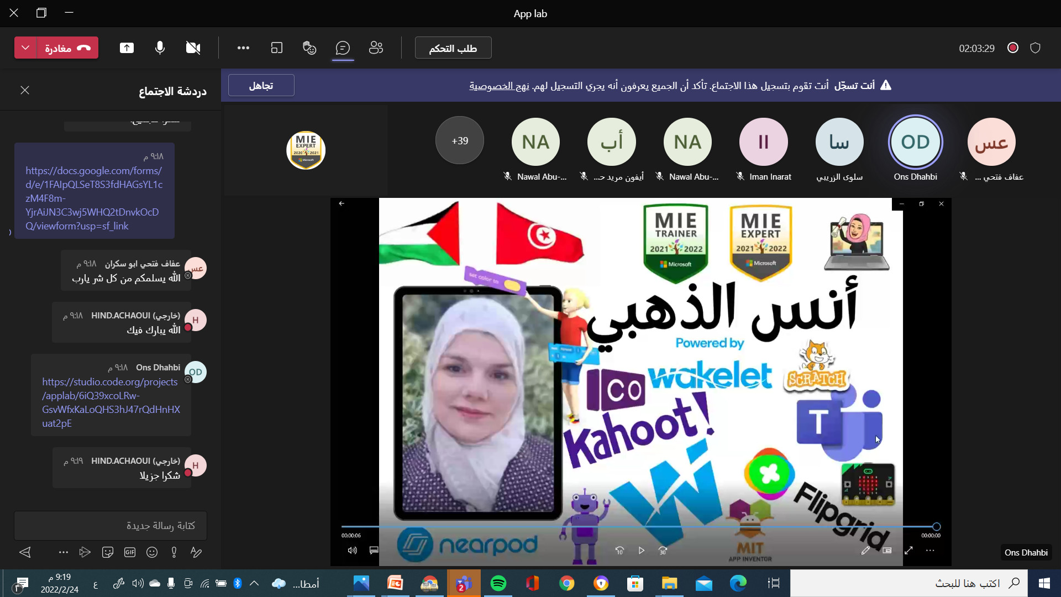The image size is (1061, 597).
Task: Open the Windows Start button
Action: click(x=1044, y=583)
